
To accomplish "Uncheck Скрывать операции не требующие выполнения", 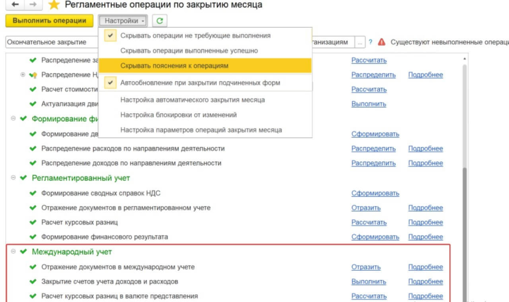I will 195,36.
